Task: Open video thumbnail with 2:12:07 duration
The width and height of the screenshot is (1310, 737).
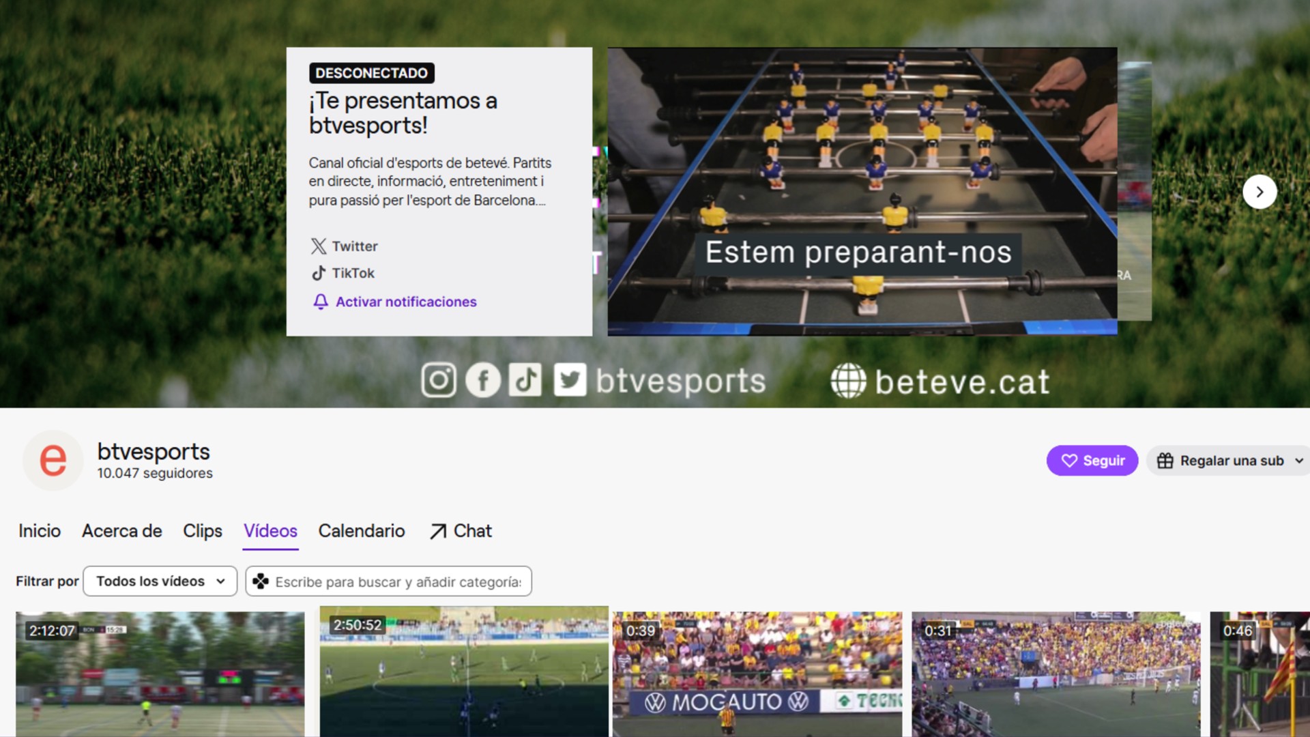Action: [160, 674]
